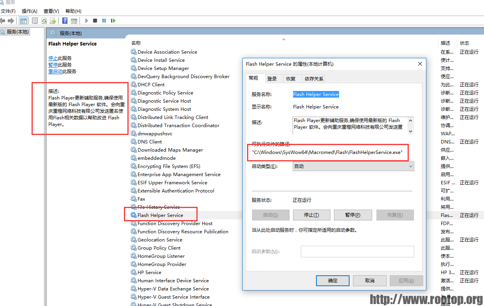Screen dimensions: 484x306
Task: Open the 帮助(H) menu
Action: [x=73, y=11]
